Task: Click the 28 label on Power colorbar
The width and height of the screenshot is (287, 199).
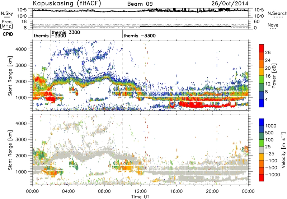Action: (268, 52)
